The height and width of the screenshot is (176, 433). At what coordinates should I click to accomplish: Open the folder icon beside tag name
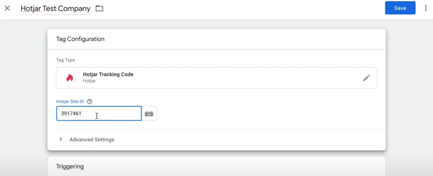(x=99, y=9)
